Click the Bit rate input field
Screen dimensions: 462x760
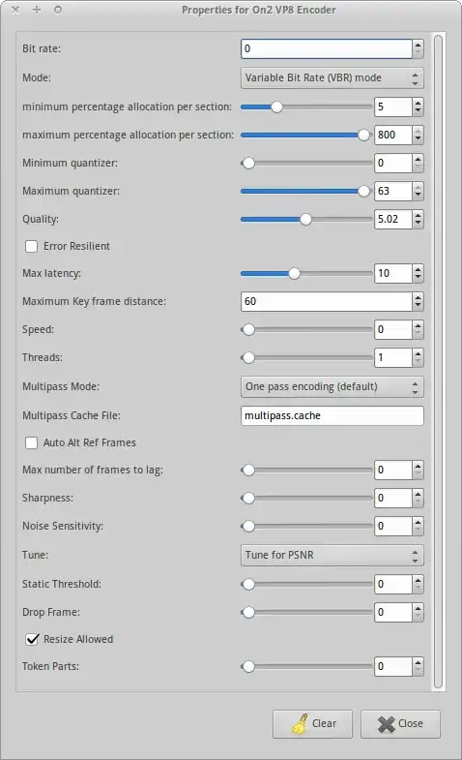click(x=326, y=48)
